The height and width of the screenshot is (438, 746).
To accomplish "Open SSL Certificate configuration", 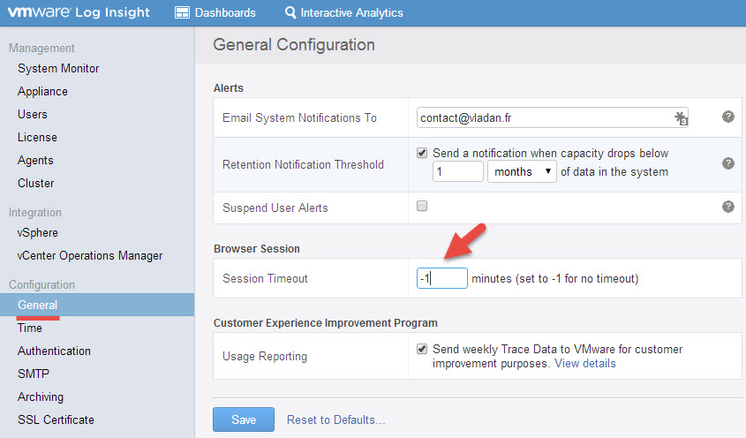I will 56,420.
